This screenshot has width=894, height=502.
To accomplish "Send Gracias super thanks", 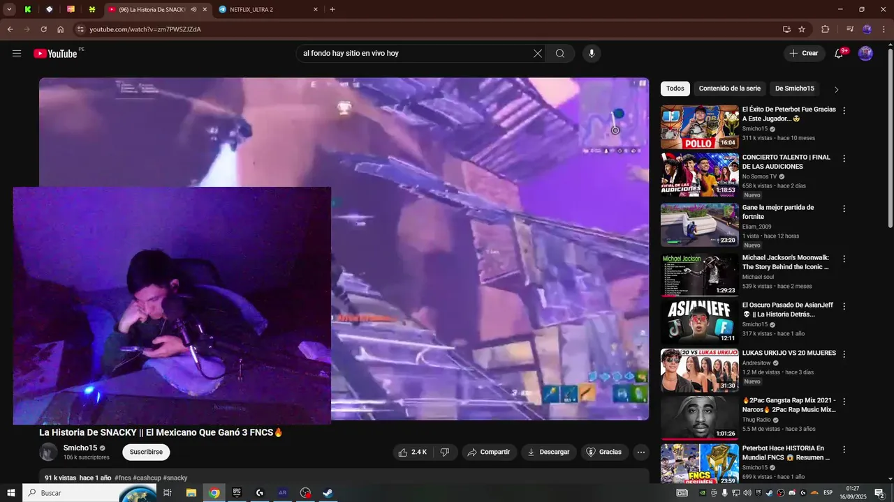I will point(603,452).
